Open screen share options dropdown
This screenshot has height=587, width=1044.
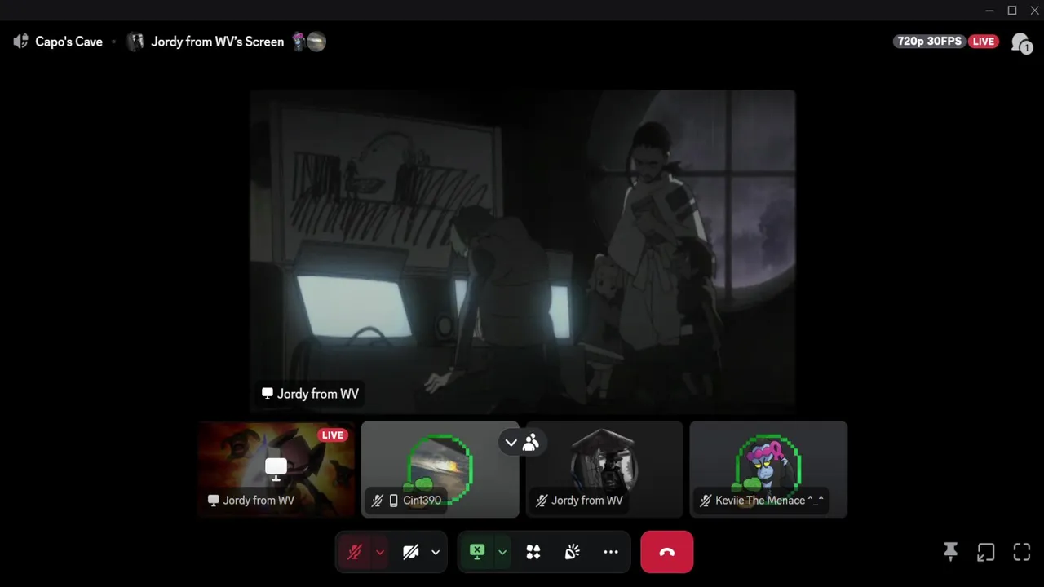502,552
